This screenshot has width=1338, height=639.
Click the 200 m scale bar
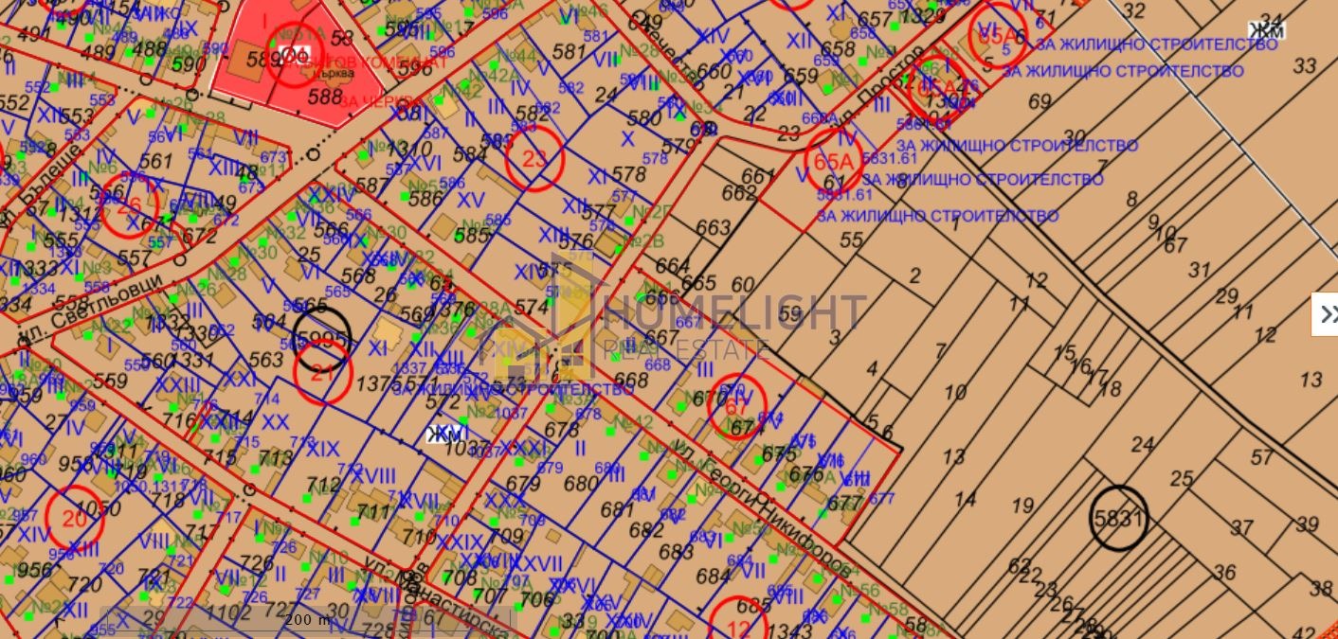pyautogui.click(x=308, y=619)
